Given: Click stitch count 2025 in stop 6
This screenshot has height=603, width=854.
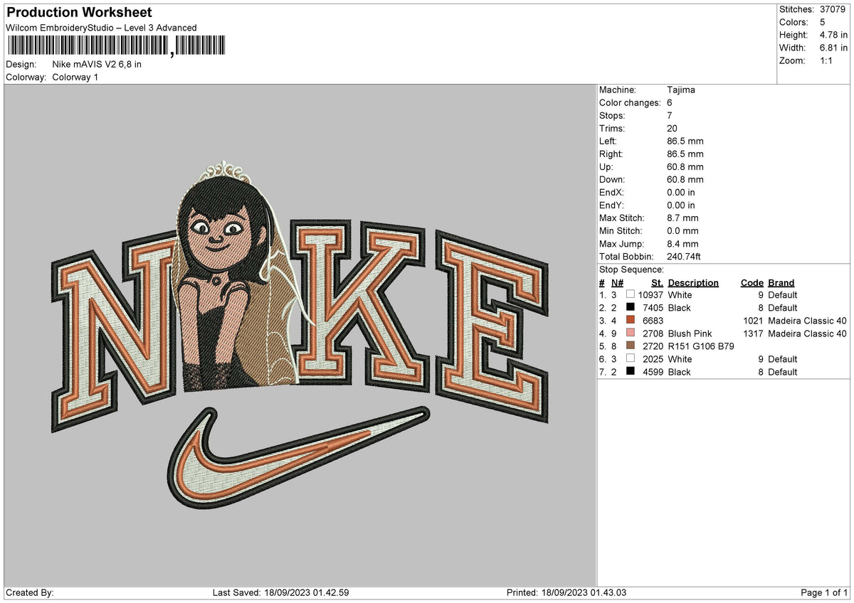Looking at the screenshot, I should [x=653, y=359].
